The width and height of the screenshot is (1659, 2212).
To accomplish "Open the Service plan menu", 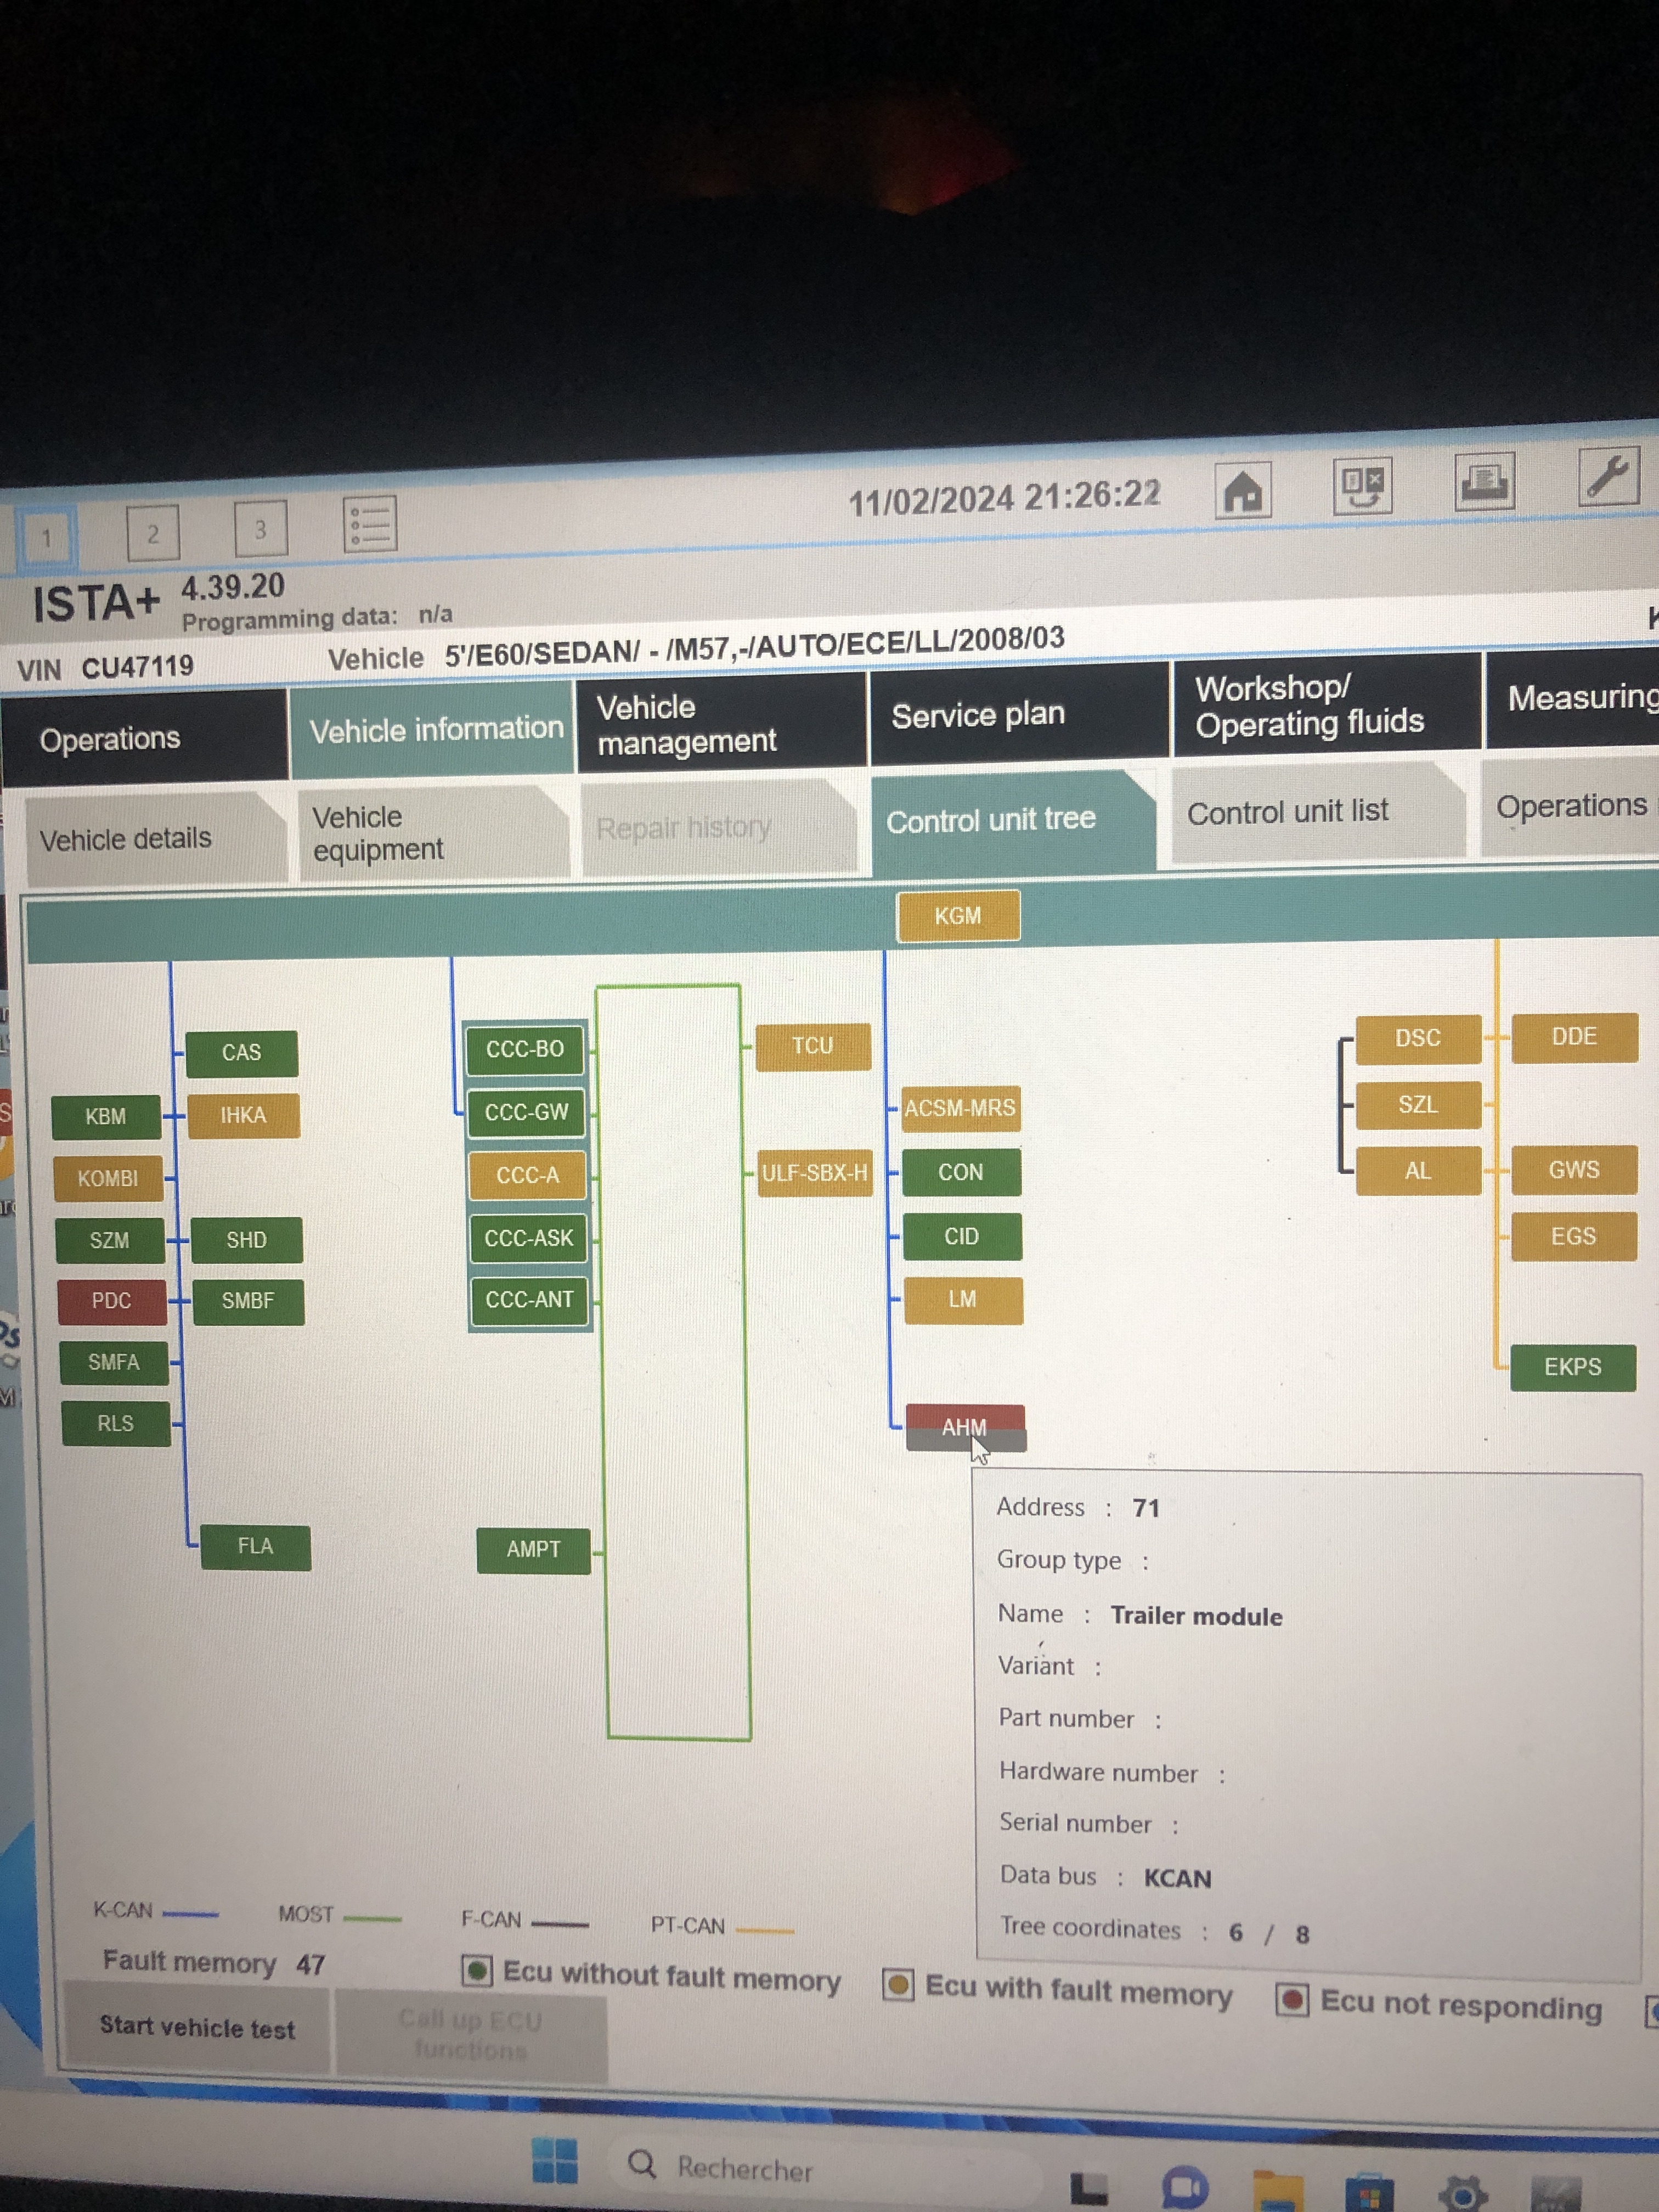I will [x=977, y=715].
